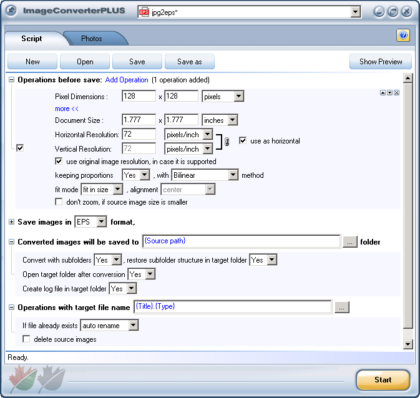This screenshot has height=398, width=420.
Task: Open horizontal resolution pixels/inch dropdown
Action: [207, 135]
